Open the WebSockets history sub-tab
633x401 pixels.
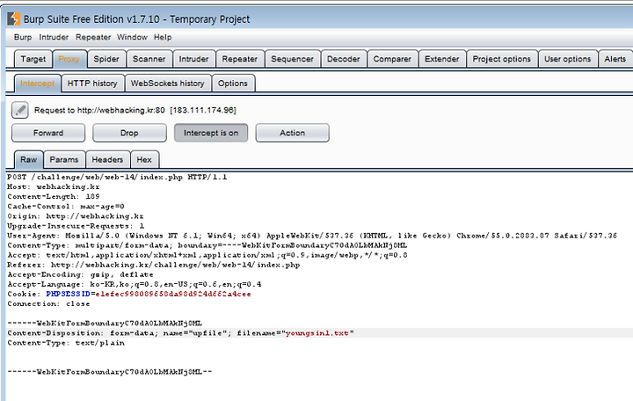[x=168, y=84]
